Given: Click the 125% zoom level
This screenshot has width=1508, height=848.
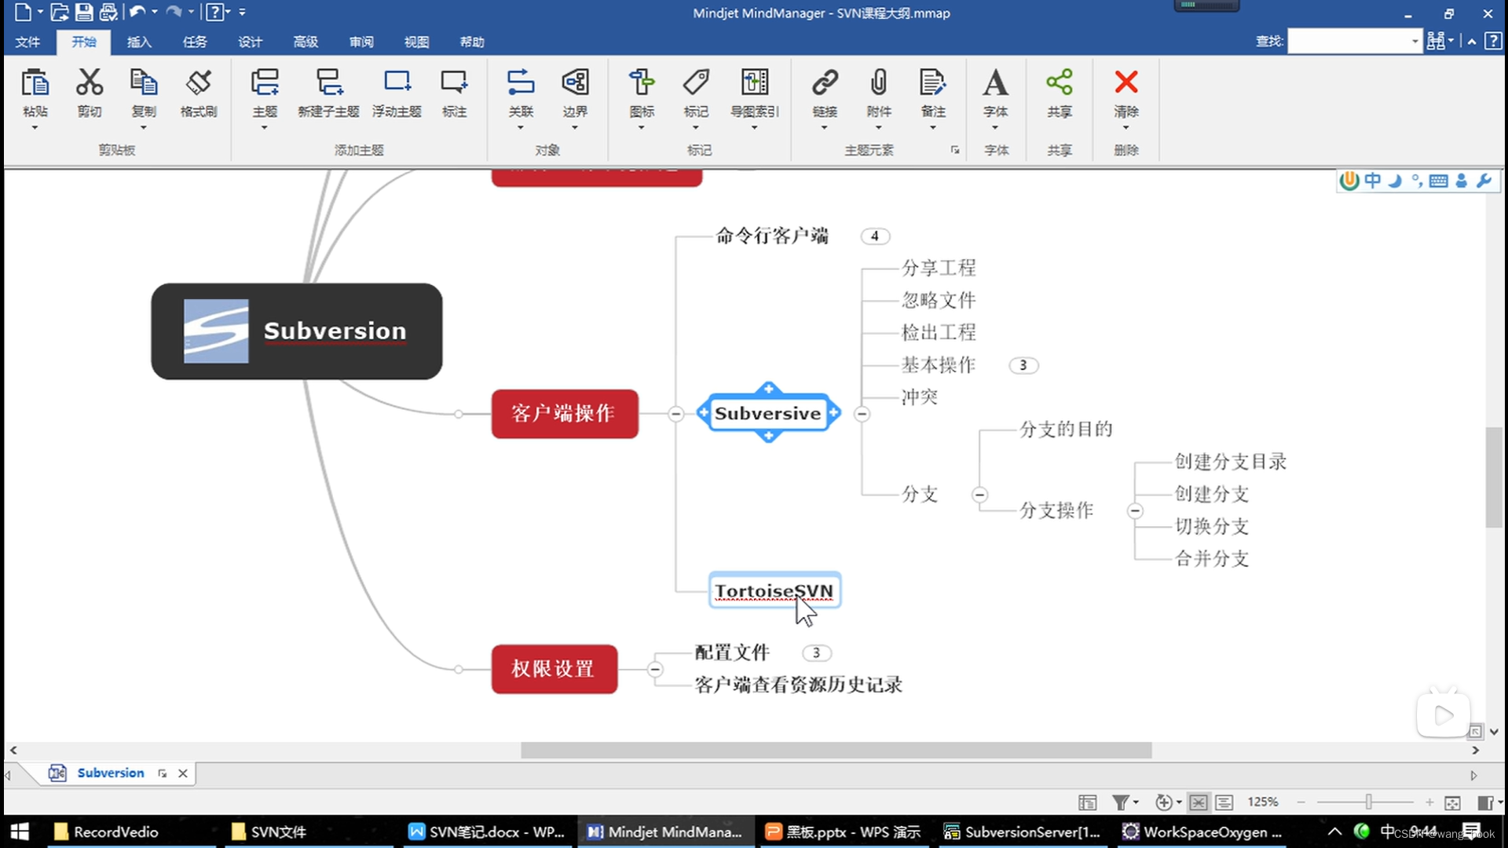Looking at the screenshot, I should (1263, 802).
